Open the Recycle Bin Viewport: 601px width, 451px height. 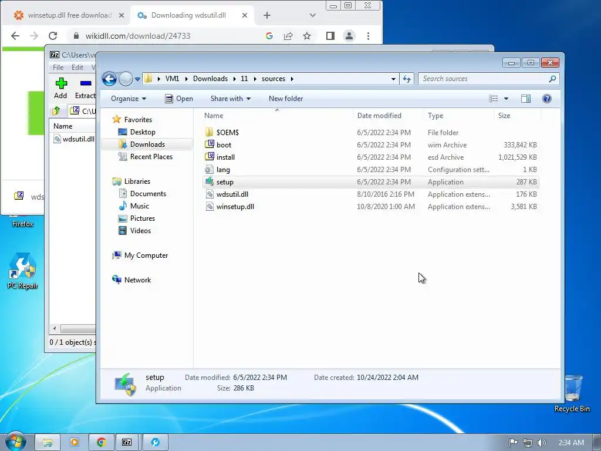(572, 393)
